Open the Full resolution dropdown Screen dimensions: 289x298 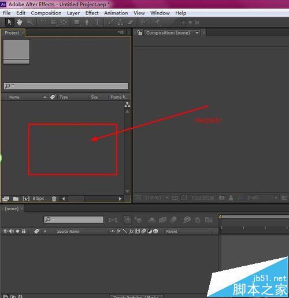(x=262, y=198)
